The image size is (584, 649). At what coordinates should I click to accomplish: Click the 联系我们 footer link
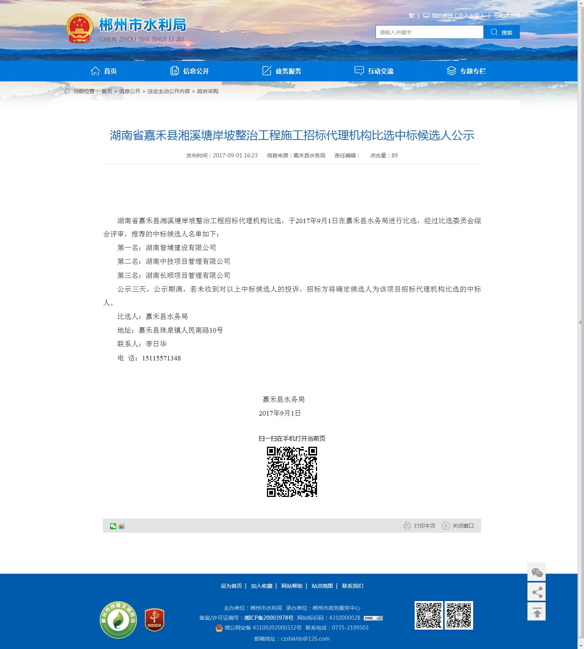tap(352, 586)
